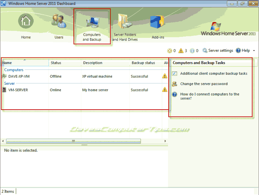This screenshot has height=195, width=259.
Task: Click the change server password keys icon
Action: click(174, 84)
